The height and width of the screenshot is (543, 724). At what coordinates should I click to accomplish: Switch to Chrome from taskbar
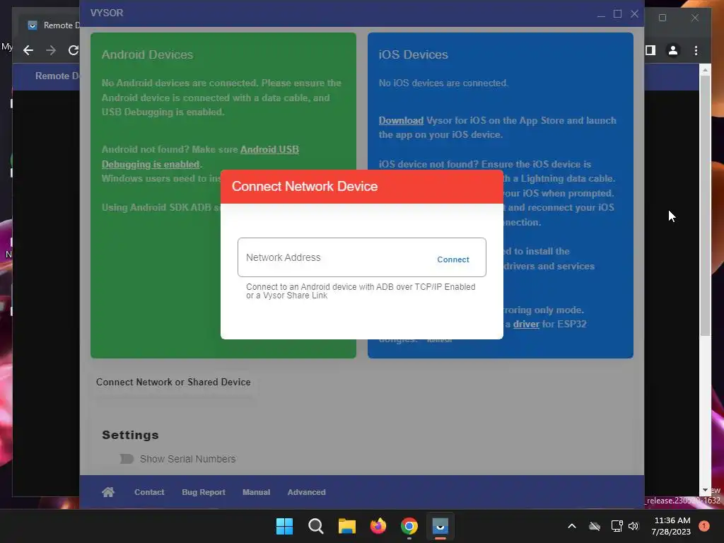click(x=409, y=526)
